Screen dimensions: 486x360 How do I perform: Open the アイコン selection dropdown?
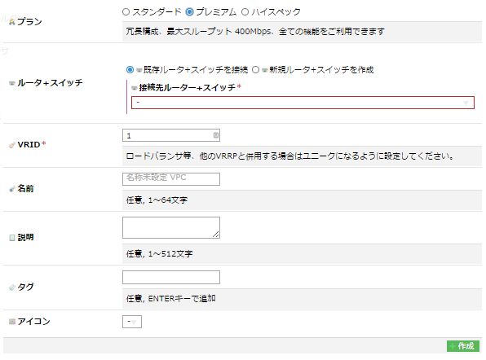132,322
